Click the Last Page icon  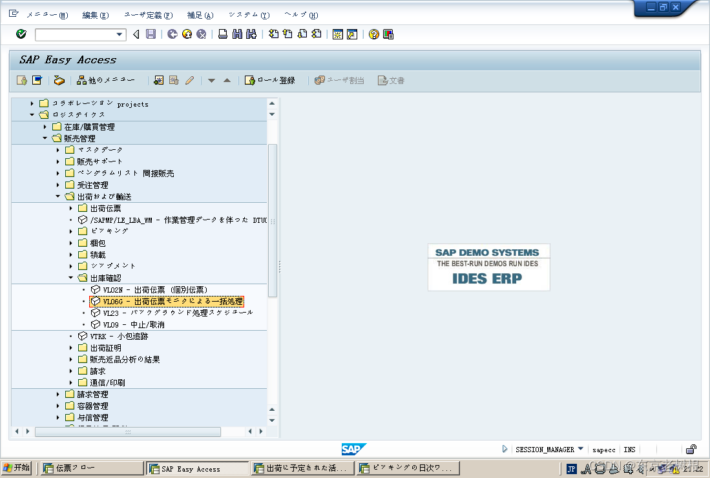coord(317,34)
